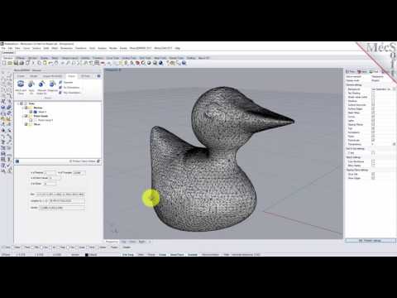Toggle the Mesh Wires checkbox
The width and height of the screenshot is (397, 298).
pos(373,113)
